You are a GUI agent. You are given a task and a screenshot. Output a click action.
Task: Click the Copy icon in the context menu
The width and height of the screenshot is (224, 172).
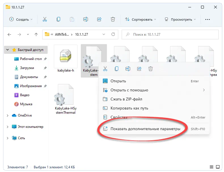(117, 69)
